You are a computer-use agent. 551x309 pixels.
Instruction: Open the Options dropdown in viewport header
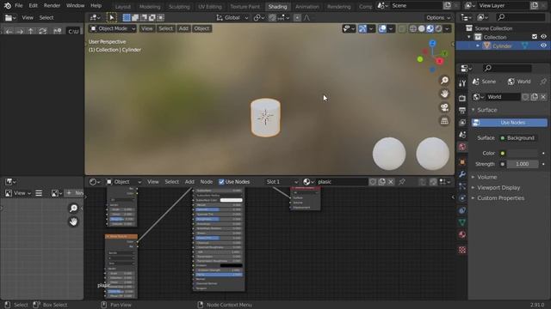pos(438,17)
